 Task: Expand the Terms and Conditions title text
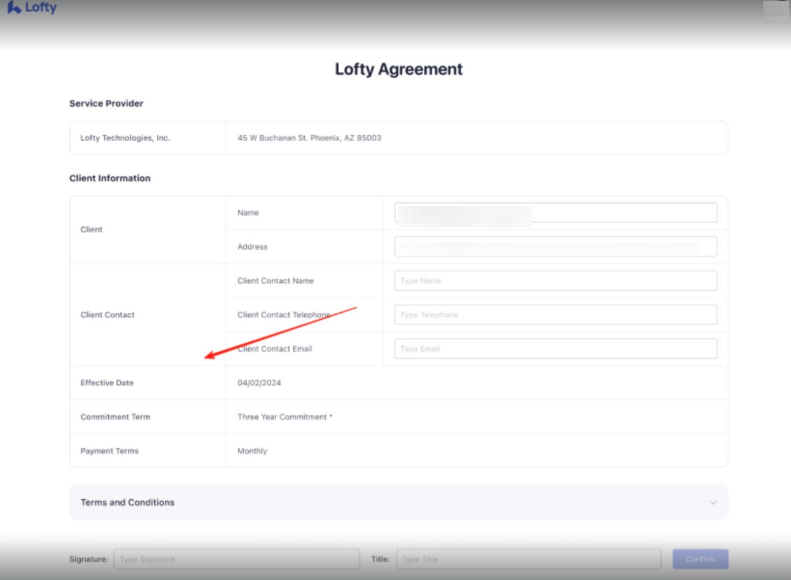pyautogui.click(x=127, y=502)
